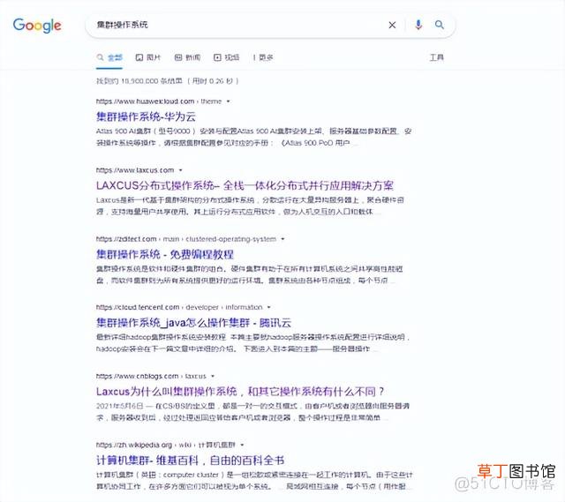The image size is (565, 502).
Task: Click the https://www.laxcus.com URL text
Action: pyautogui.click(x=135, y=170)
